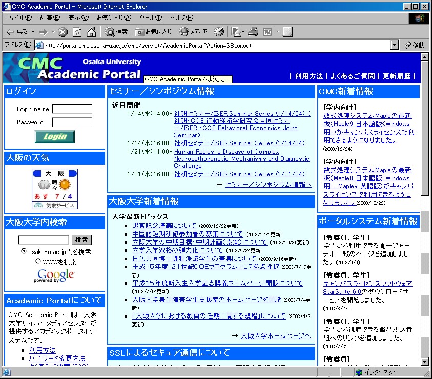Click the Home icon in toolbar
432x379 pixels.
91,32
